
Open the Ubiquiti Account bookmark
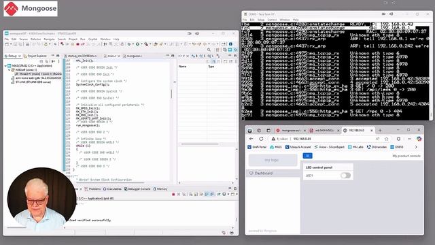(x=298, y=147)
